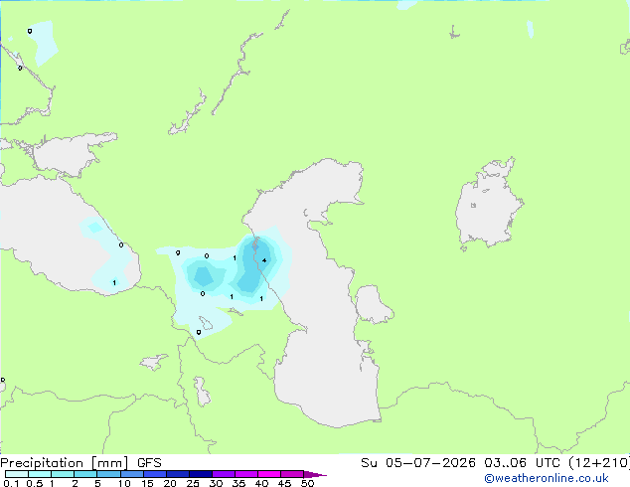Click the lightest 0.1–0.5 mm legend swatch

17,474
